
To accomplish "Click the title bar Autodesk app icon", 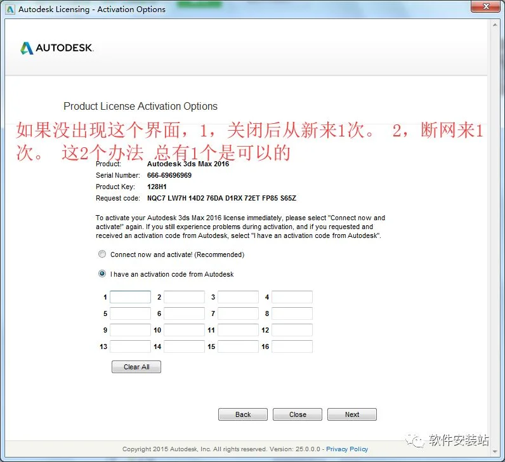I will [x=10, y=10].
